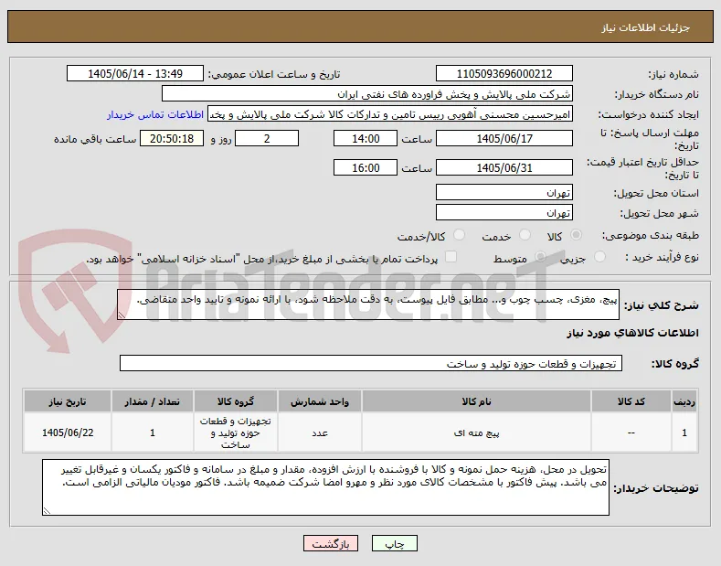
Task: Click the شماره نیاز field 1105093696000212
Action: [x=504, y=74]
